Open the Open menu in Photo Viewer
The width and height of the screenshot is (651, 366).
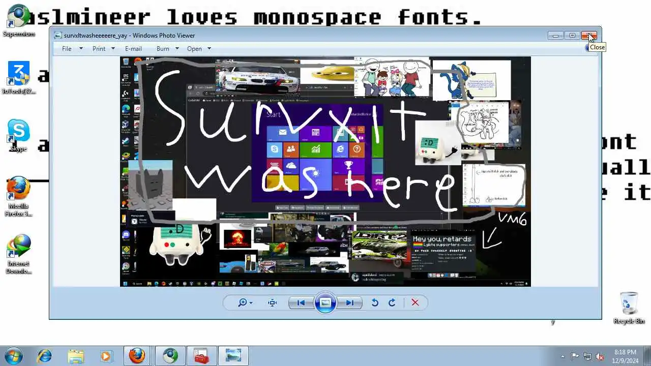[x=194, y=49]
